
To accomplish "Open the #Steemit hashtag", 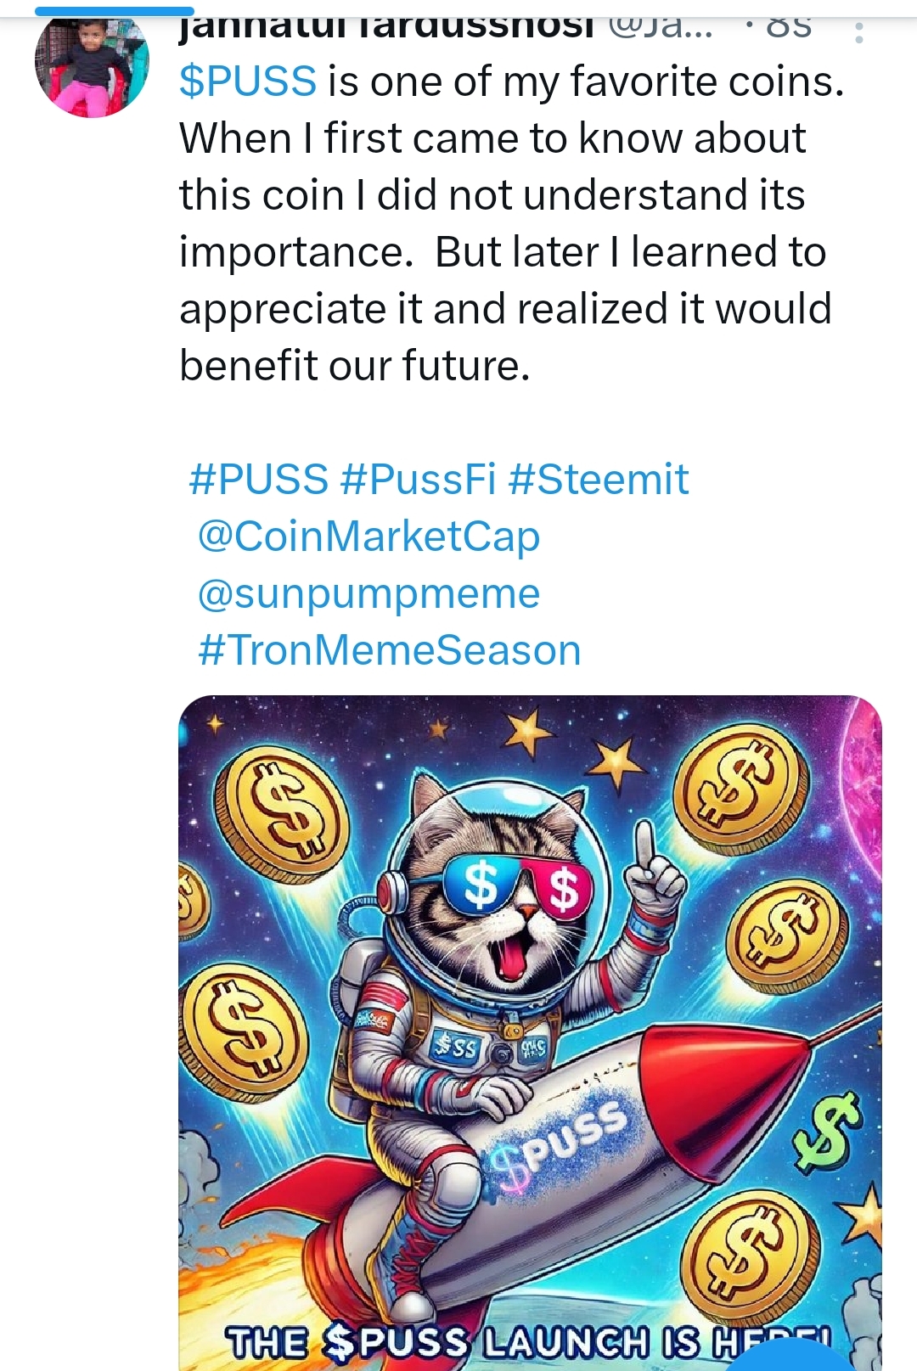I will 599,479.
